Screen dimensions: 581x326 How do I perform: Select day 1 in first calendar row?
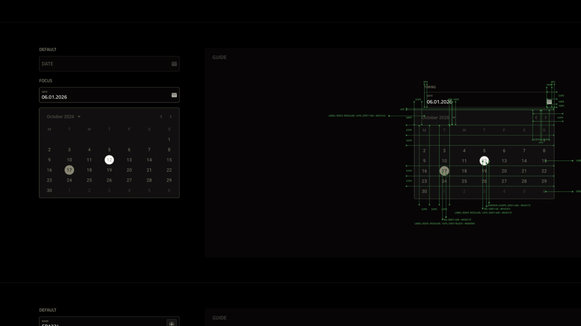[x=169, y=140]
